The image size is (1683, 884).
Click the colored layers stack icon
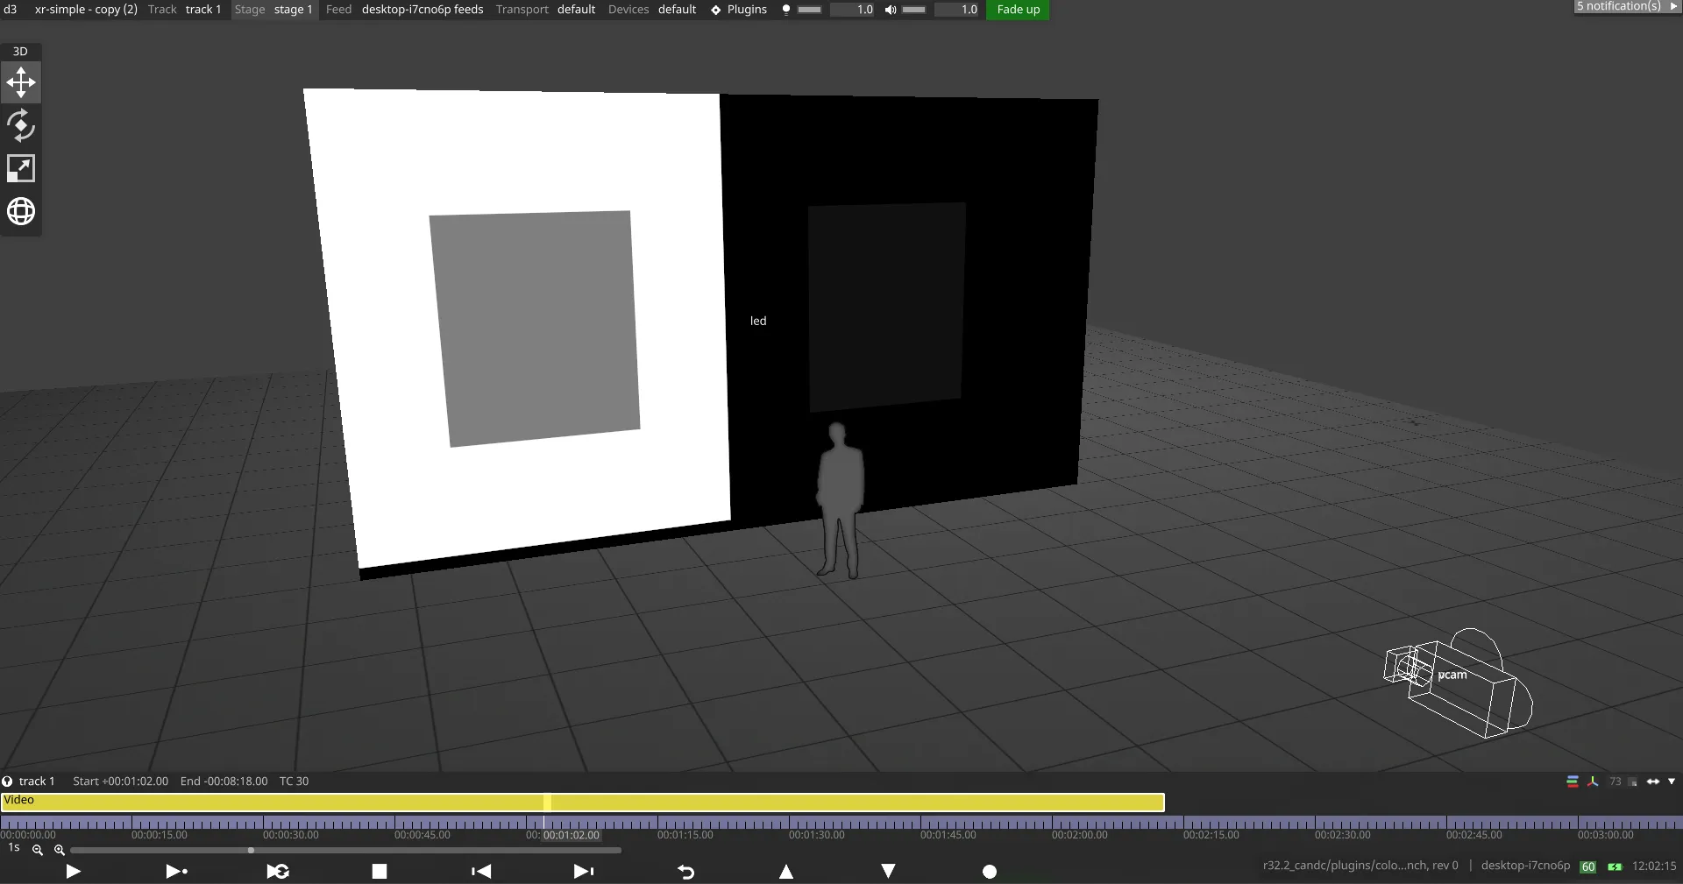(1573, 781)
